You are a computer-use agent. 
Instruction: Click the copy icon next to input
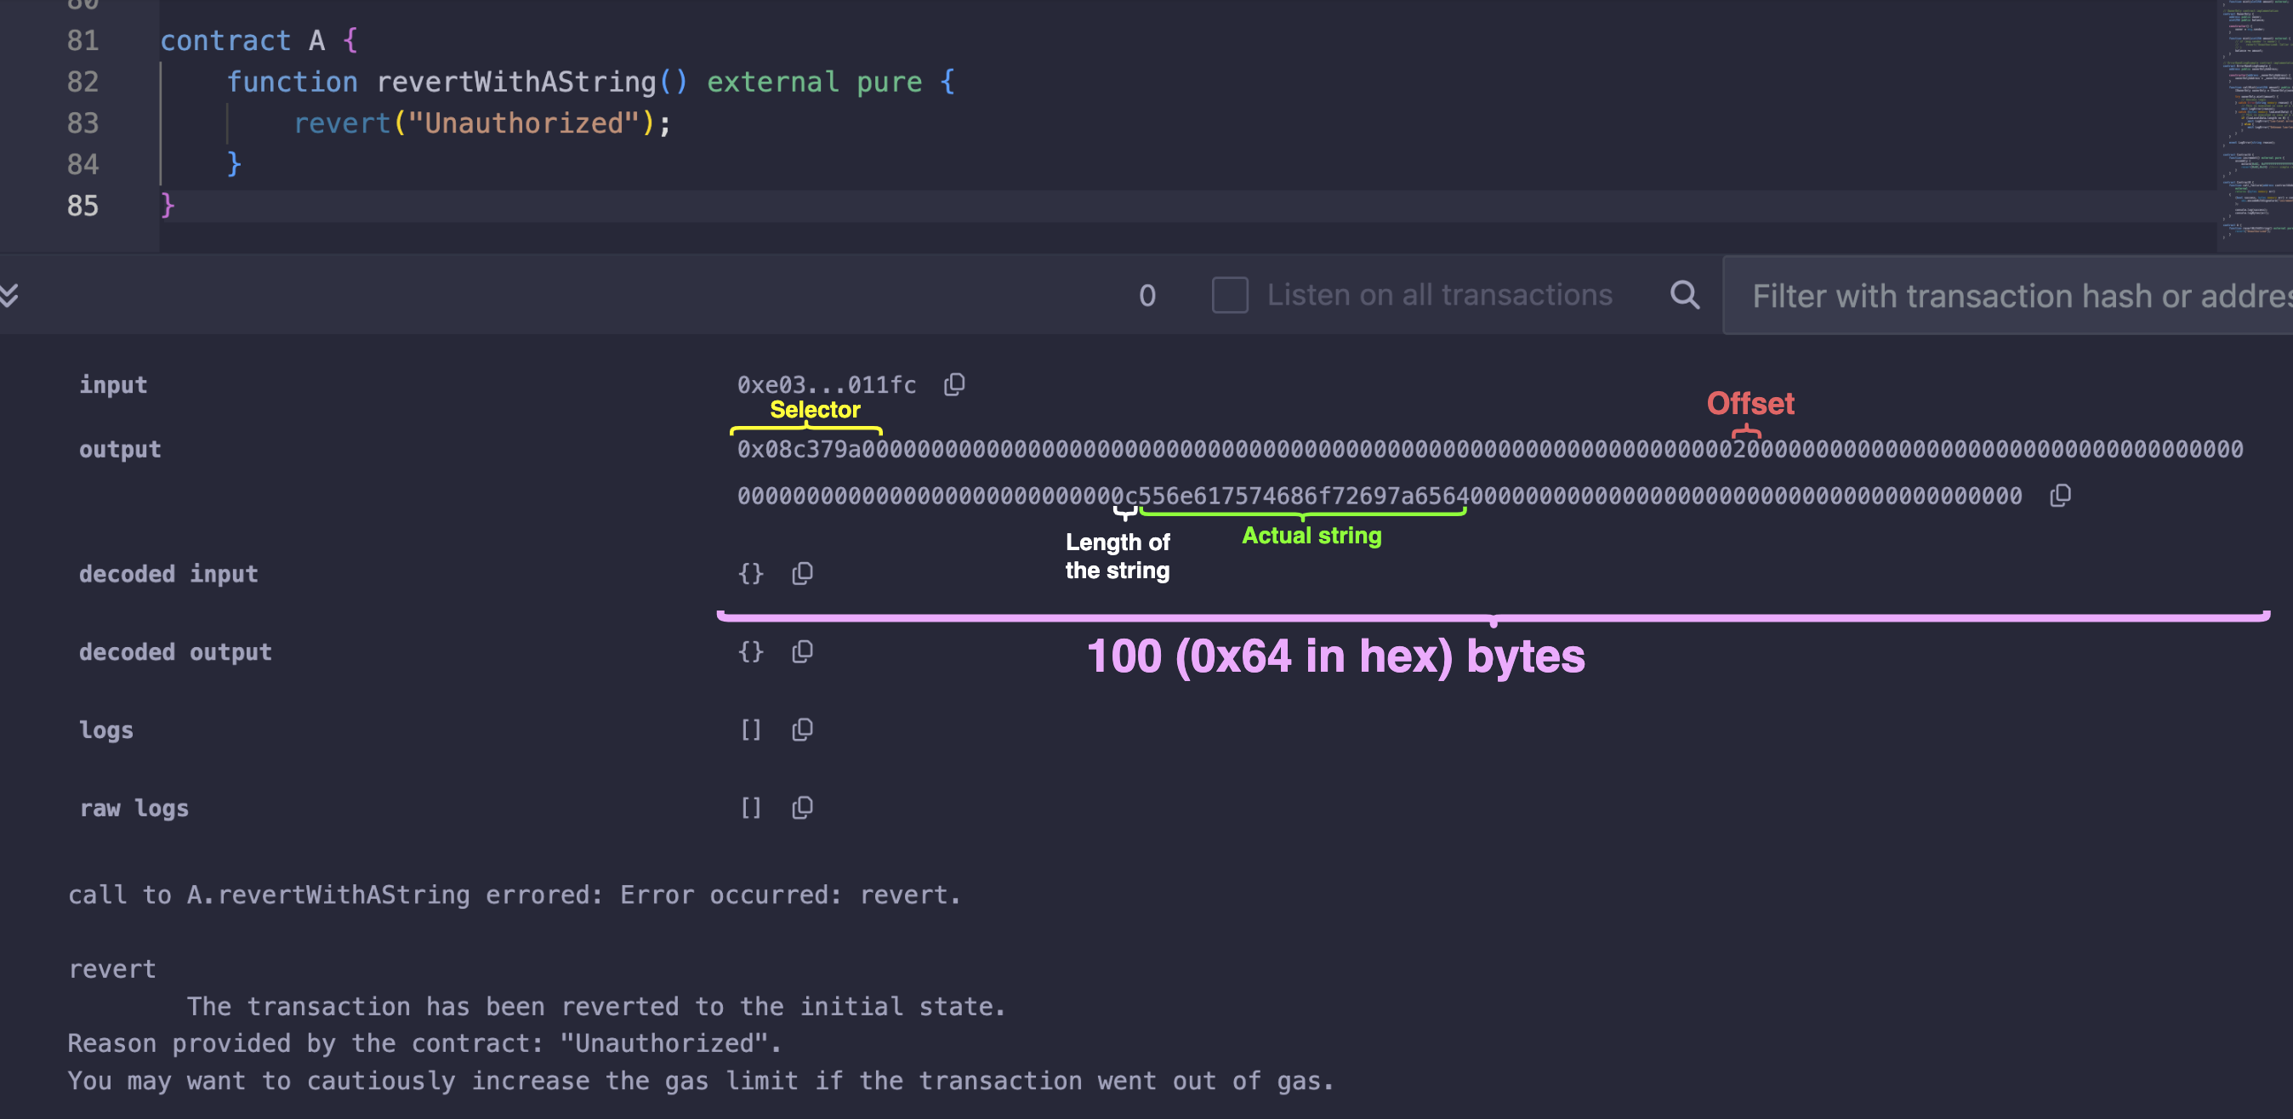coord(956,383)
